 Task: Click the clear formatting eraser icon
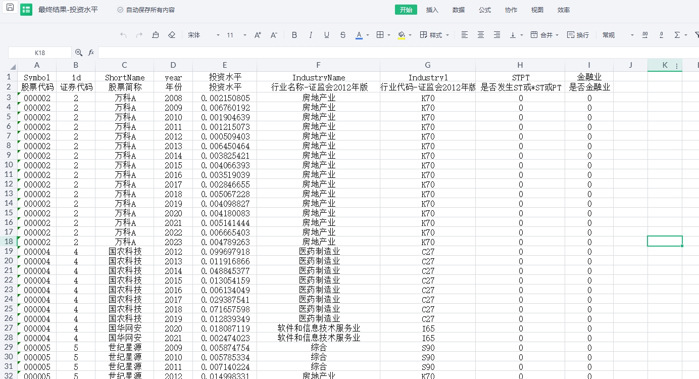[172, 35]
